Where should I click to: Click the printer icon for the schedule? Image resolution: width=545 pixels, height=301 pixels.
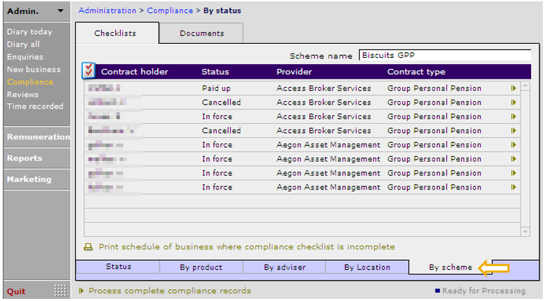[89, 247]
